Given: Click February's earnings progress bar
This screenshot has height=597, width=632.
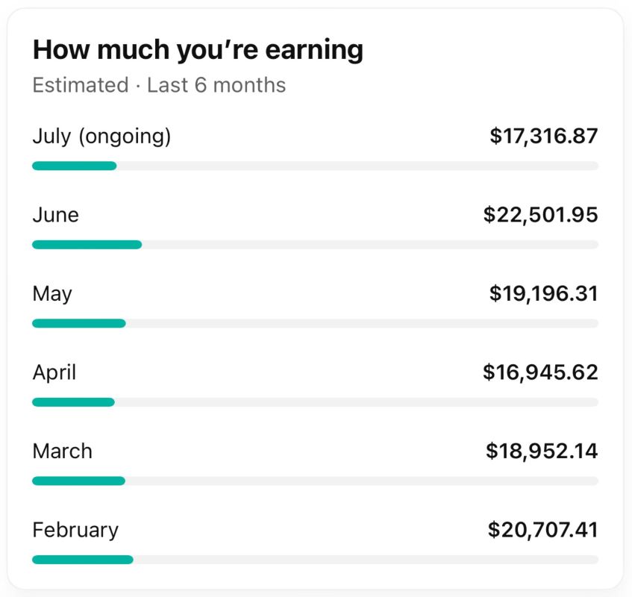Looking at the screenshot, I should [x=315, y=558].
